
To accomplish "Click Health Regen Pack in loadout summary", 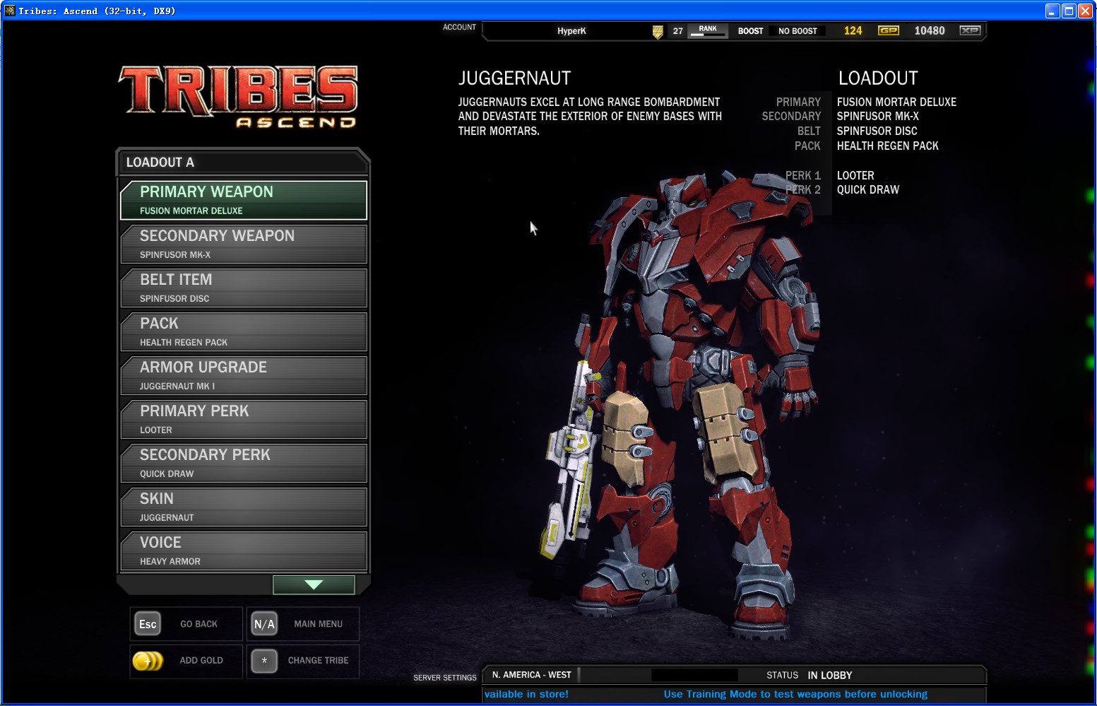I will [888, 146].
